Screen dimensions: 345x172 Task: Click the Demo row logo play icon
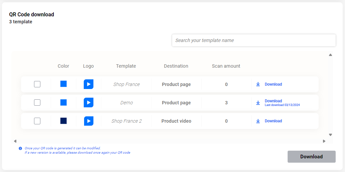pos(88,103)
